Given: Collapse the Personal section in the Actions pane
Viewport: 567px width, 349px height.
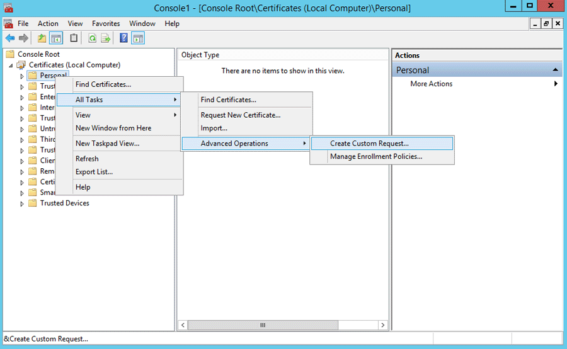Looking at the screenshot, I should 556,71.
